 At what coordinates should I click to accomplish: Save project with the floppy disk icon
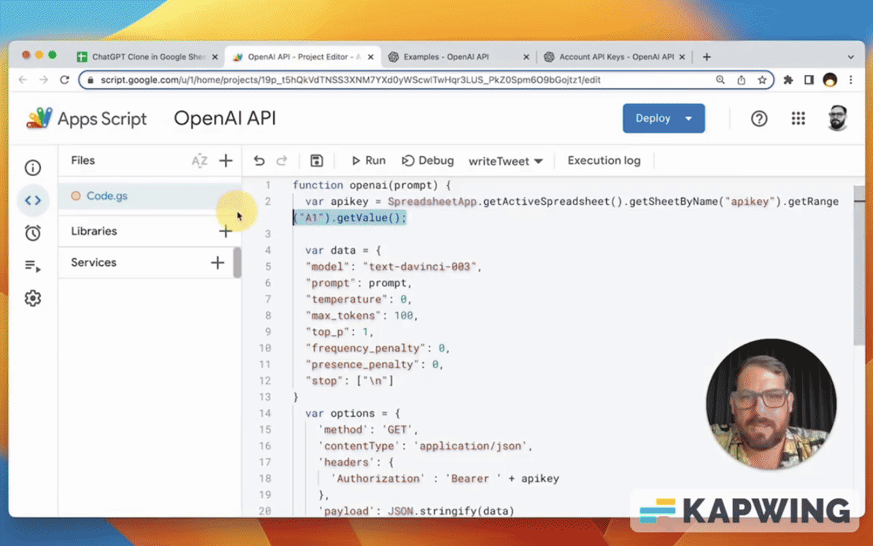tap(316, 161)
